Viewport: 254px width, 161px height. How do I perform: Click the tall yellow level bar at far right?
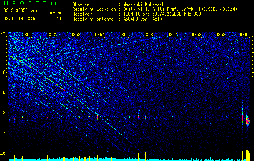tap(248, 155)
